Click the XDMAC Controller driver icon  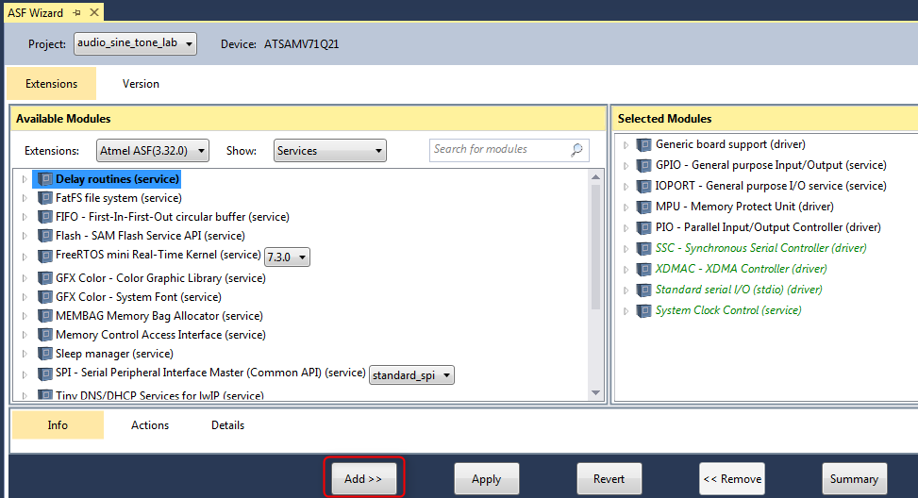[643, 269]
